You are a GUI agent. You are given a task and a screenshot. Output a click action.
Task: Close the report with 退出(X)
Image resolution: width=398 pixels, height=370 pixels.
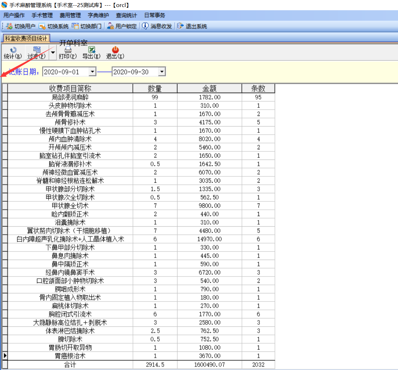pos(115,53)
